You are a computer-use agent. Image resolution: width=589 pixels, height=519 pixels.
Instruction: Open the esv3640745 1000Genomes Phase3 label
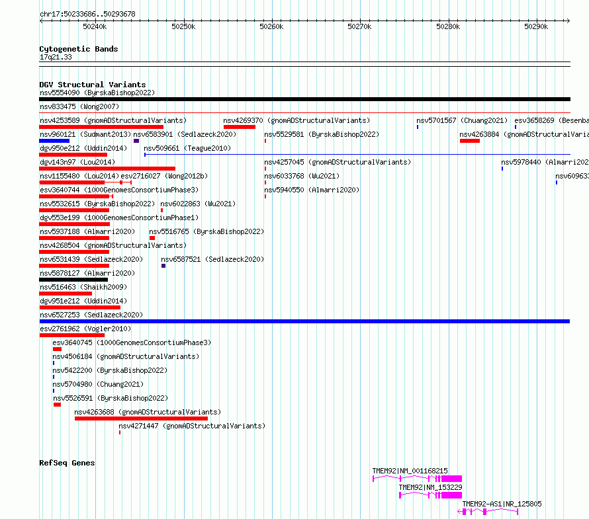132,342
